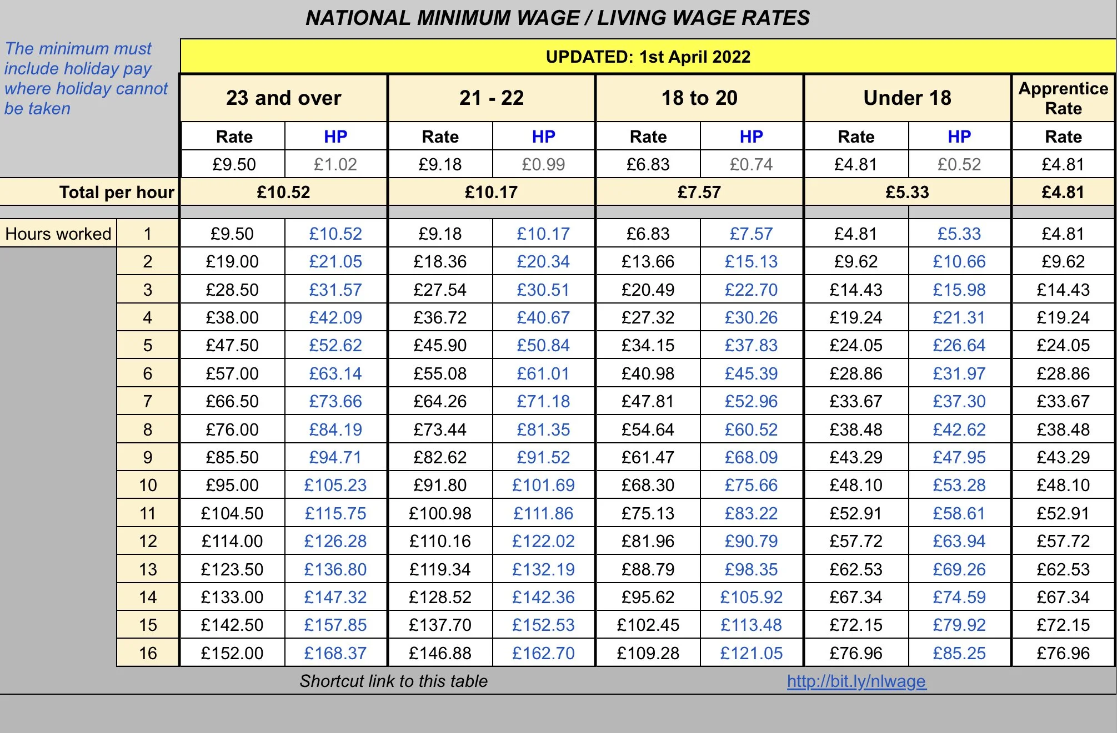
Task: Select the £168.37 cell in the 16-hour row
Action: tap(335, 653)
